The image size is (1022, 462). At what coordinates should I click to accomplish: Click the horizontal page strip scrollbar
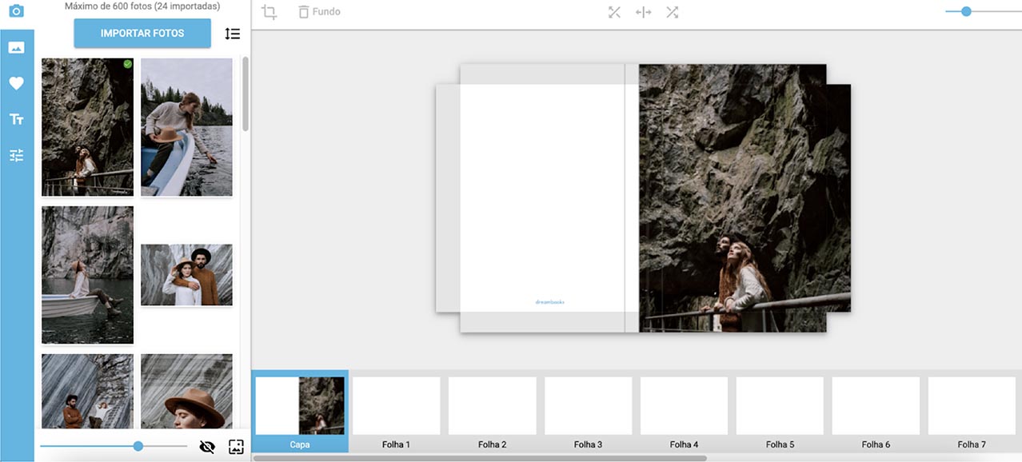pyautogui.click(x=480, y=458)
